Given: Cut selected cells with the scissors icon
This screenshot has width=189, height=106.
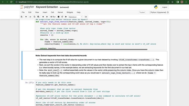Looking at the screenshot, I should (x=30, y=17).
